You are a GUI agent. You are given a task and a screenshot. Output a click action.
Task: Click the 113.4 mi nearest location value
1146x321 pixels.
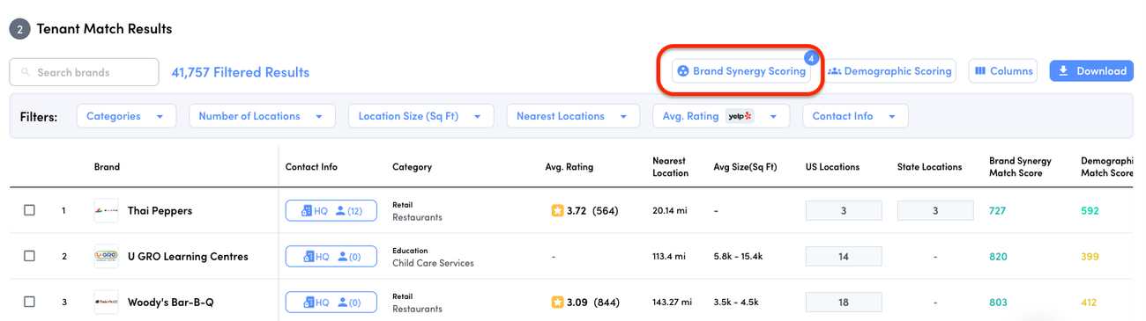coord(671,257)
